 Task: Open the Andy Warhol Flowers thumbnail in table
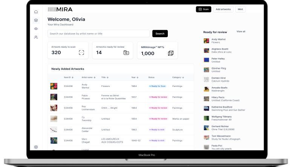54,86
